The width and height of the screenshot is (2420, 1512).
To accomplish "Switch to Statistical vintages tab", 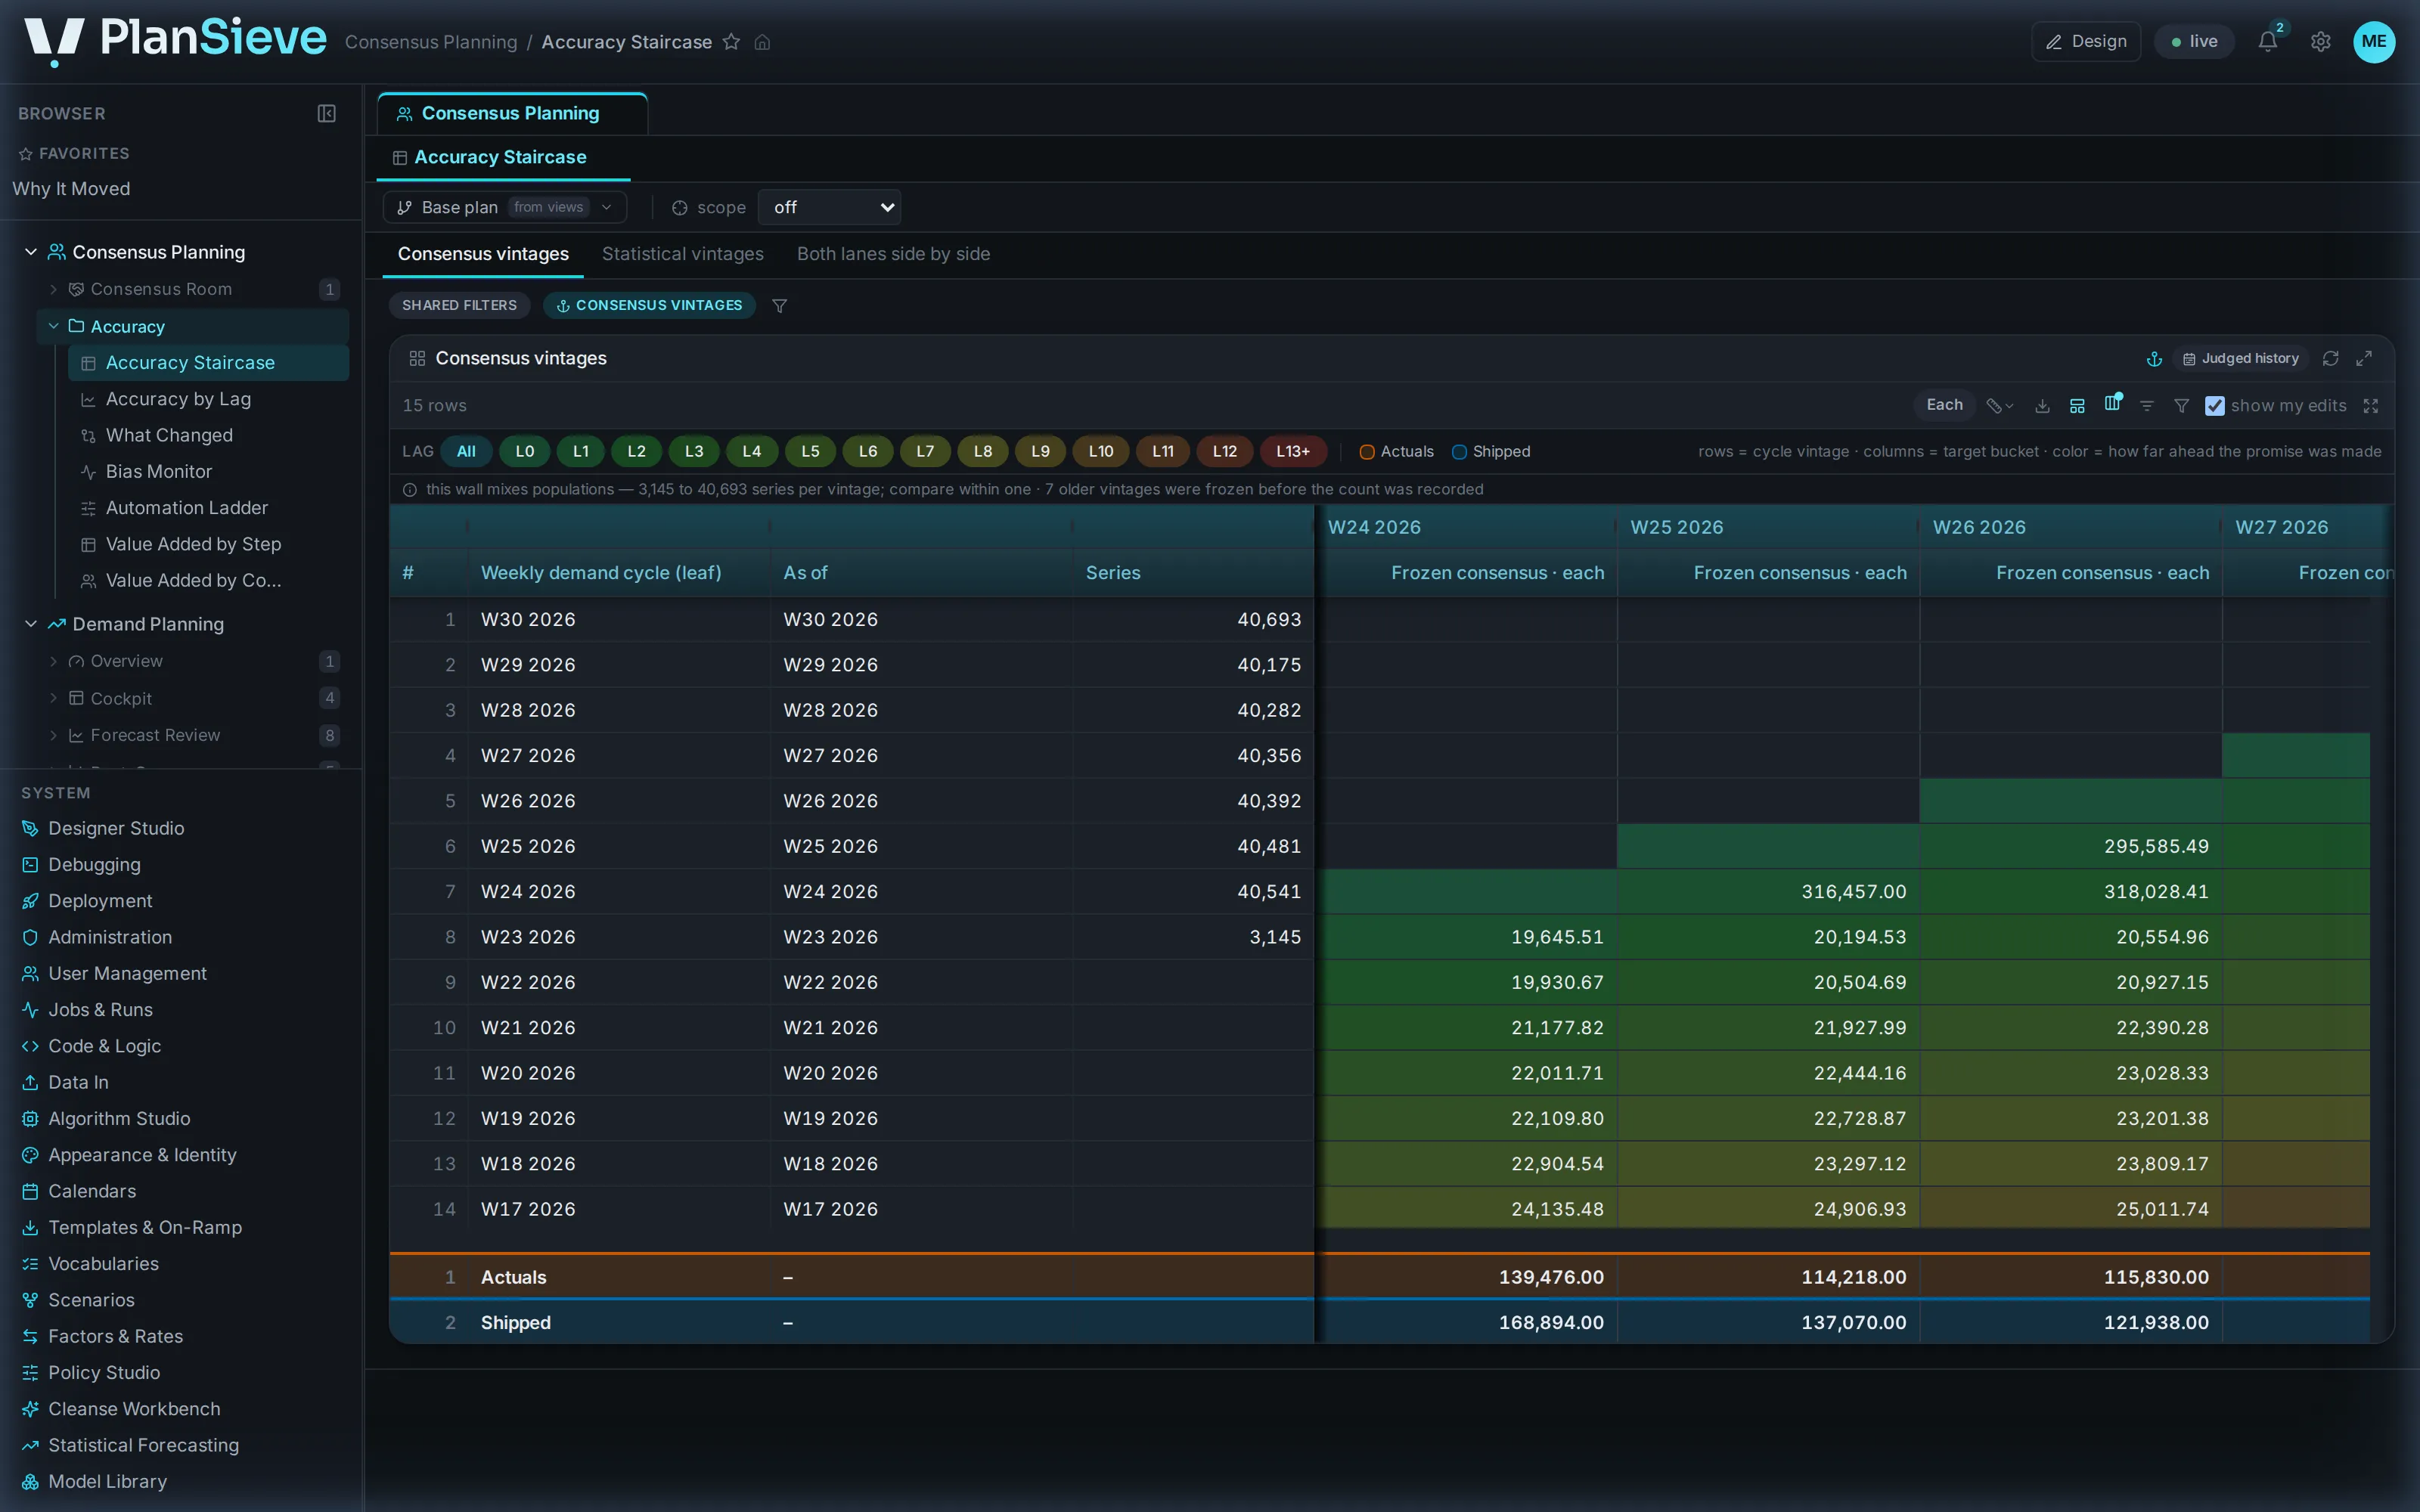I will (x=682, y=254).
